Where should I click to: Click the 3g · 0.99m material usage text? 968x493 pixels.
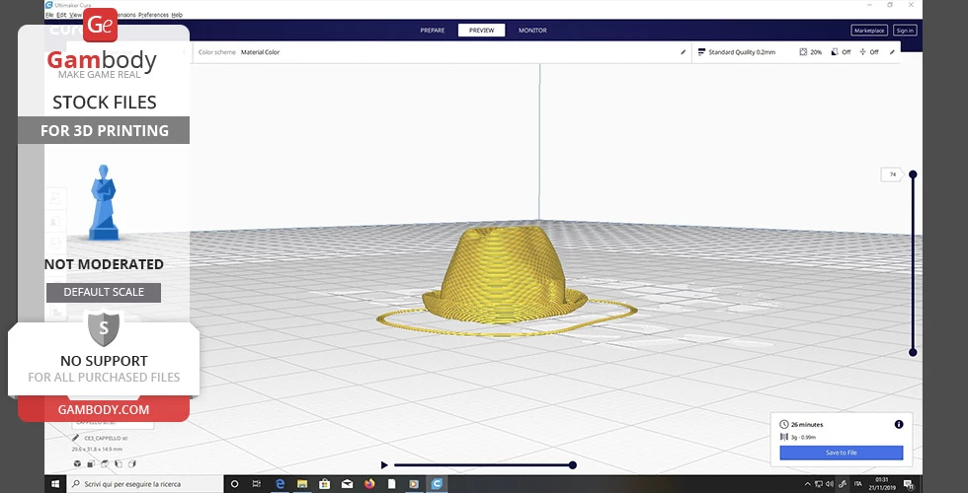[804, 437]
